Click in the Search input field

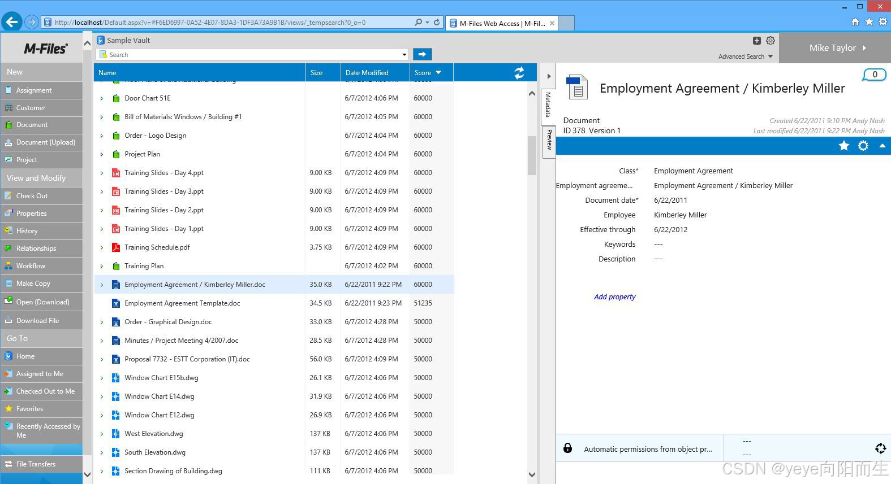point(252,55)
